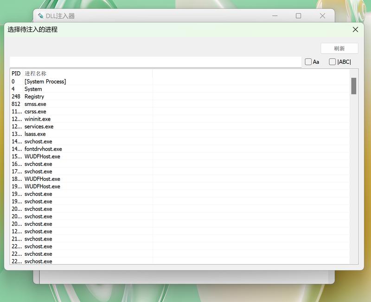Select the System process with PID 4
This screenshot has height=302, width=371.
click(180, 89)
